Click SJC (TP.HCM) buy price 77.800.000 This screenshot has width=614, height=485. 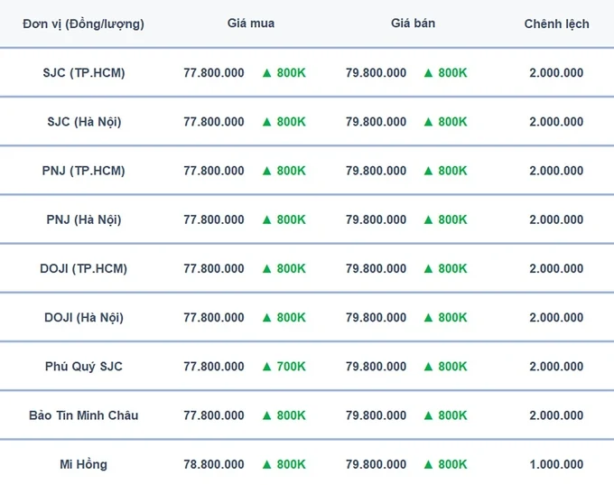[x=214, y=73]
